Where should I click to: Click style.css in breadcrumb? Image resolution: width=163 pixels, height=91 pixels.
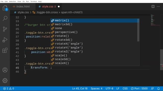(x=23, y=12)
